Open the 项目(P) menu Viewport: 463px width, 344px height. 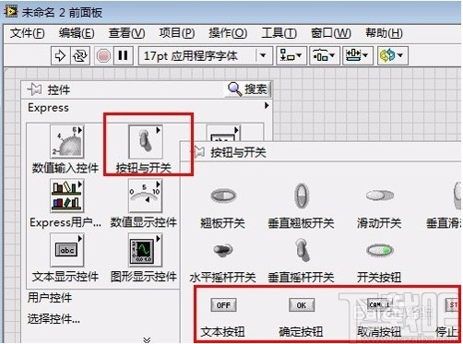(177, 33)
